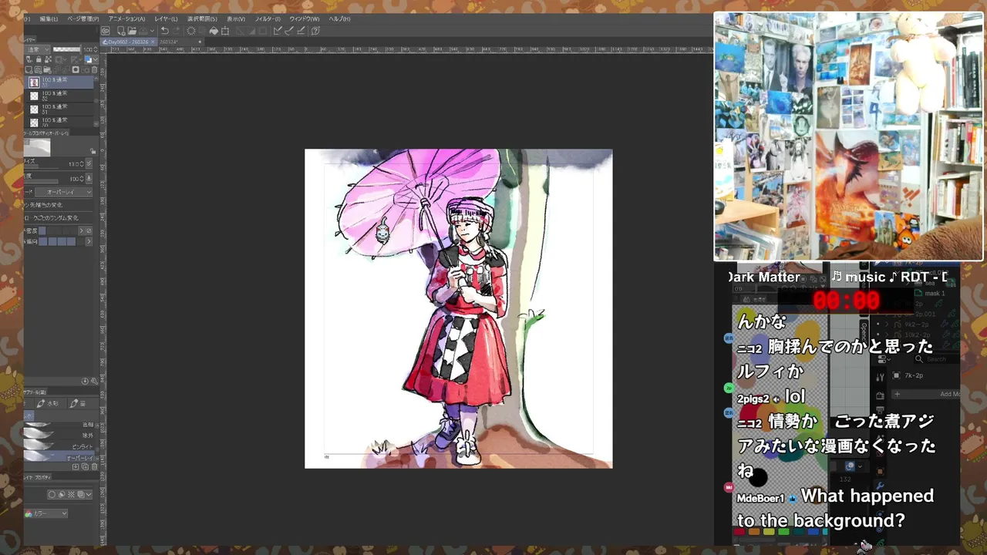This screenshot has height=555, width=987.
Task: Expand the layer color dropdown arrow
Action: 96,59
